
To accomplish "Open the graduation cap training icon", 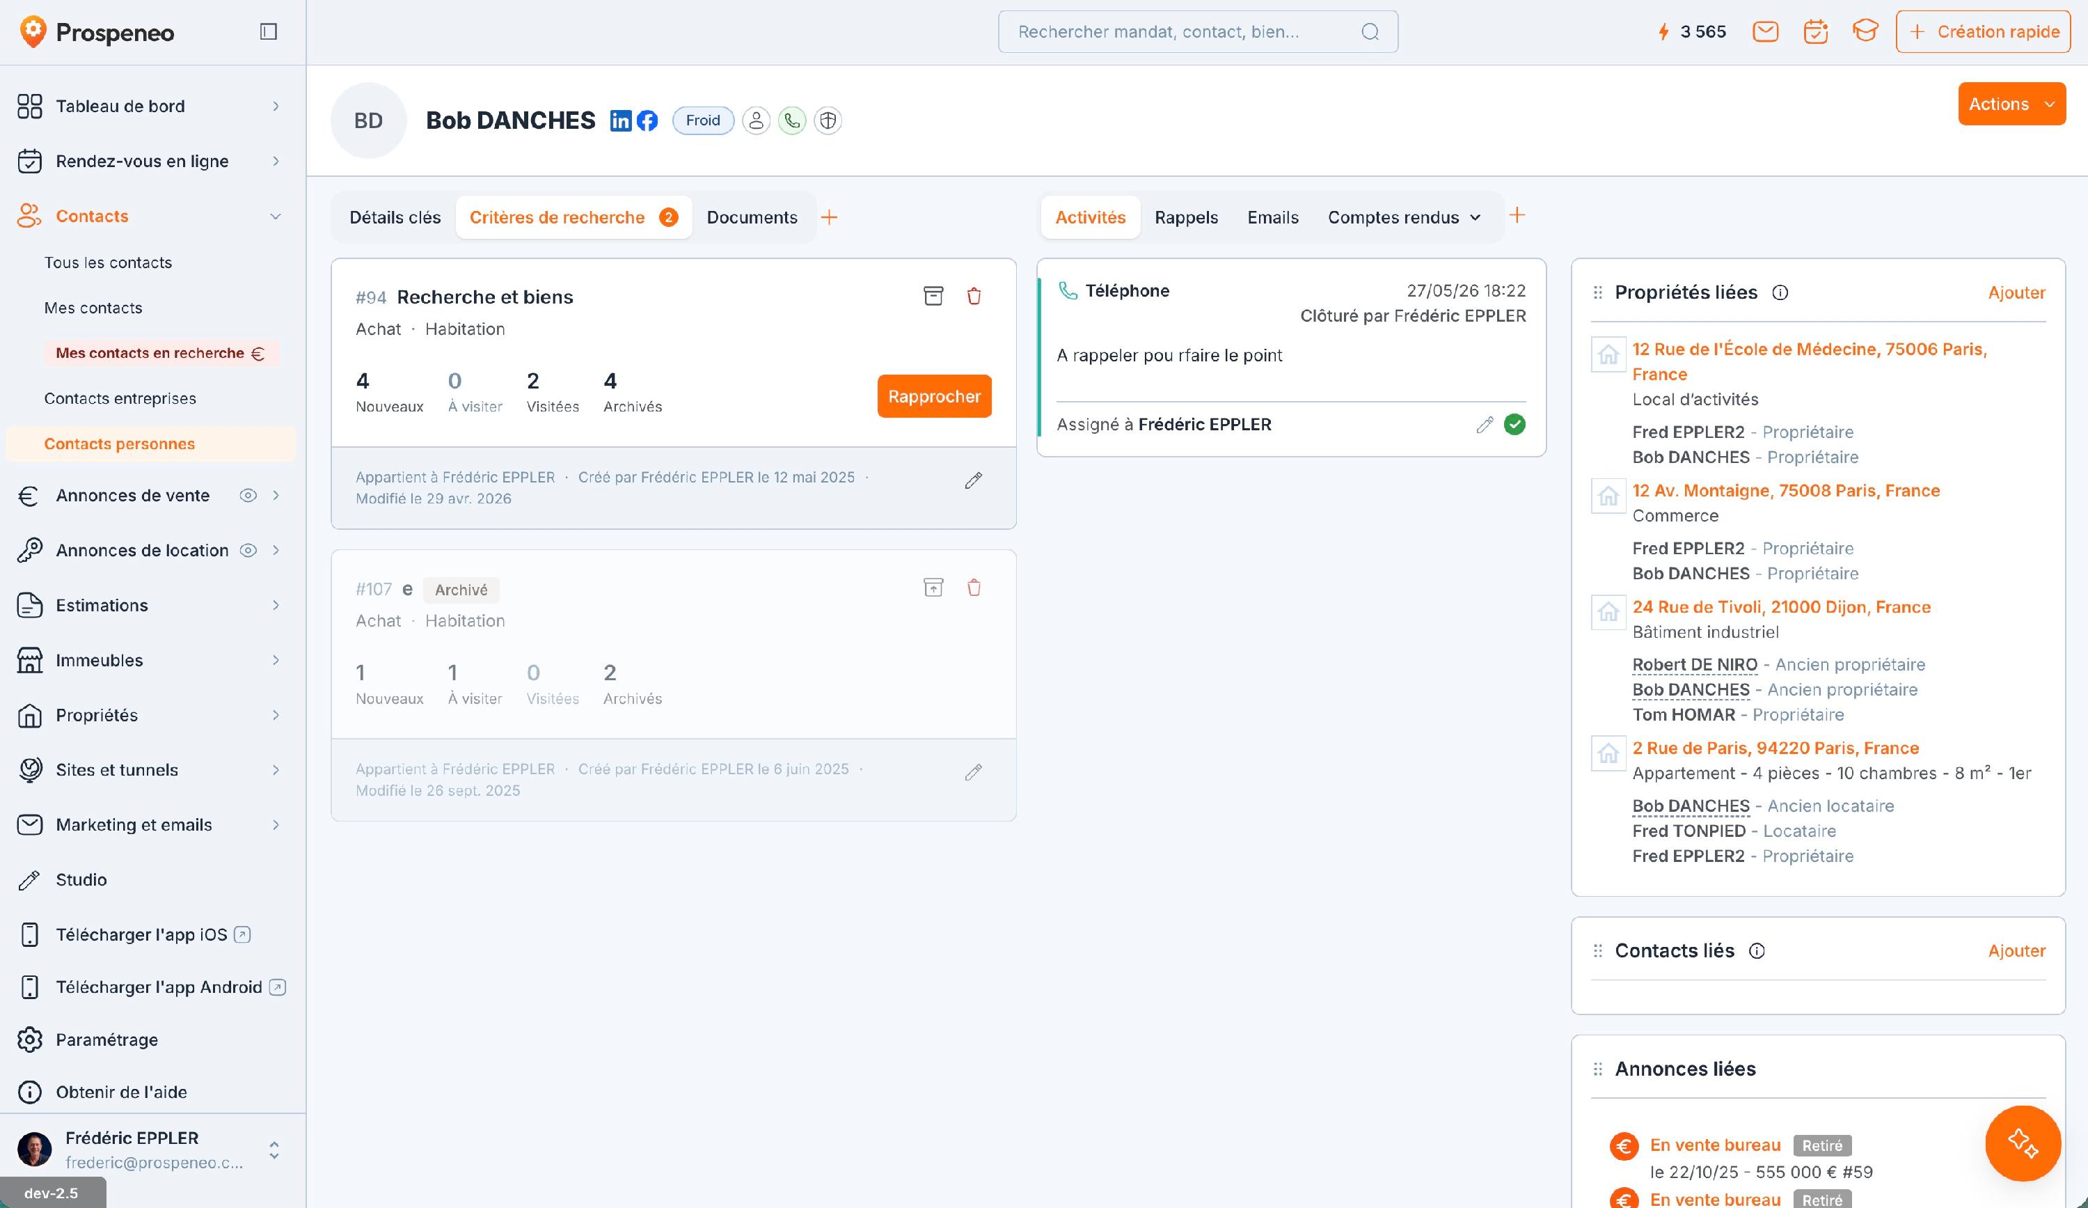I will [x=1865, y=31].
